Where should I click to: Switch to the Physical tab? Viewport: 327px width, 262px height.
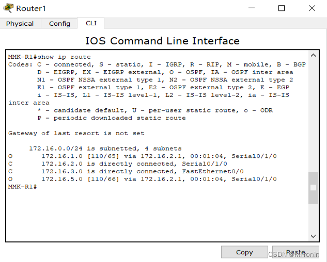point(20,23)
